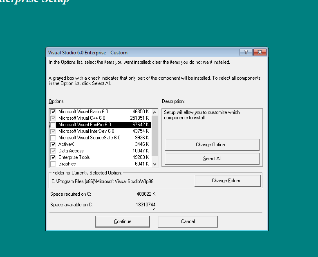Toggle the Microsoft Visual Basic 6.0 checkbox
The width and height of the screenshot is (318, 257).
53,112
